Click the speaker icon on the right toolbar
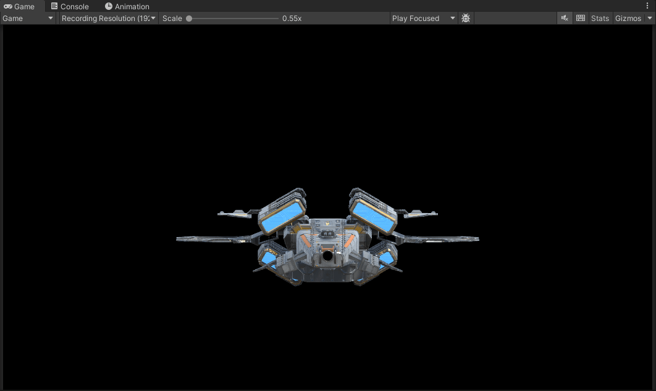Image resolution: width=656 pixels, height=391 pixels. tap(564, 18)
